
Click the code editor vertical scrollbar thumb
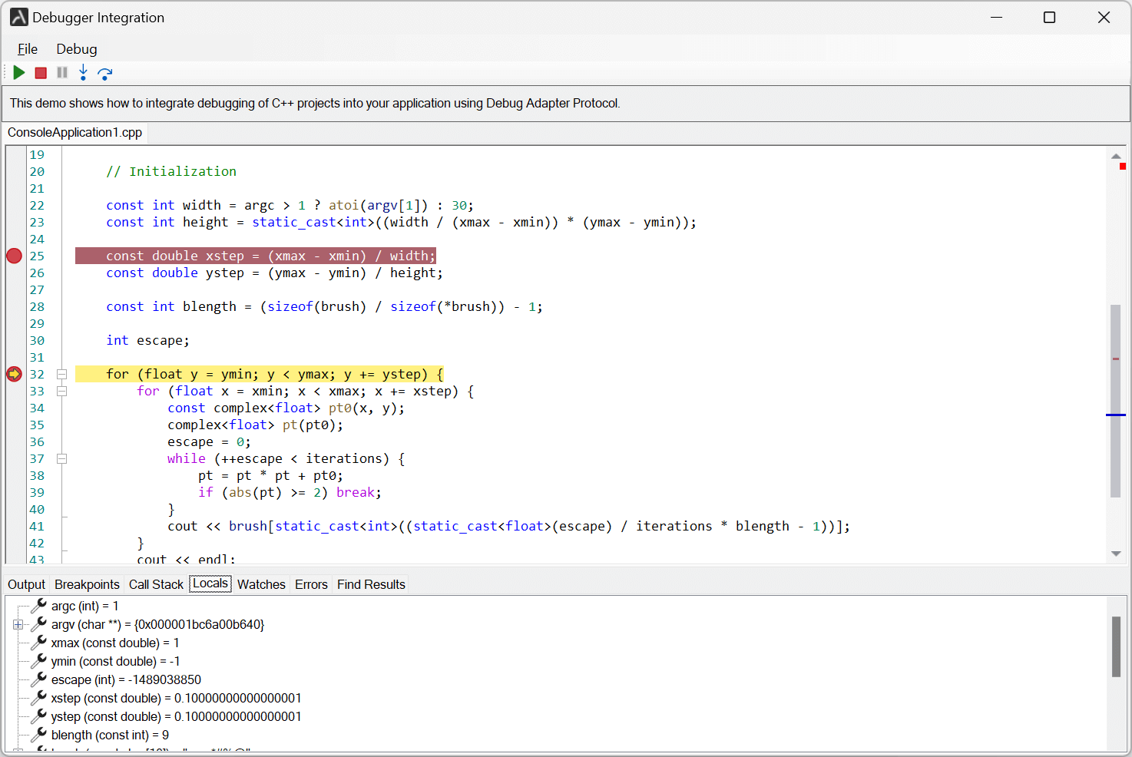[x=1116, y=401]
